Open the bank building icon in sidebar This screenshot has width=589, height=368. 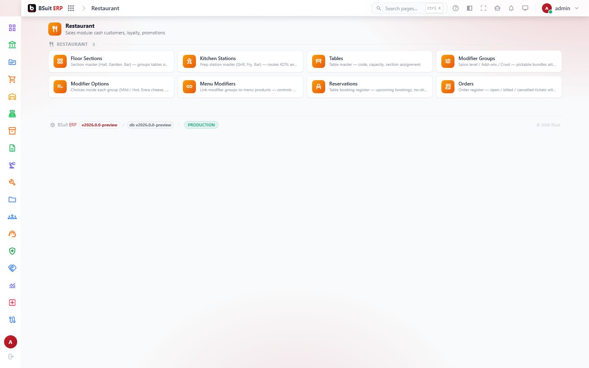[12, 45]
